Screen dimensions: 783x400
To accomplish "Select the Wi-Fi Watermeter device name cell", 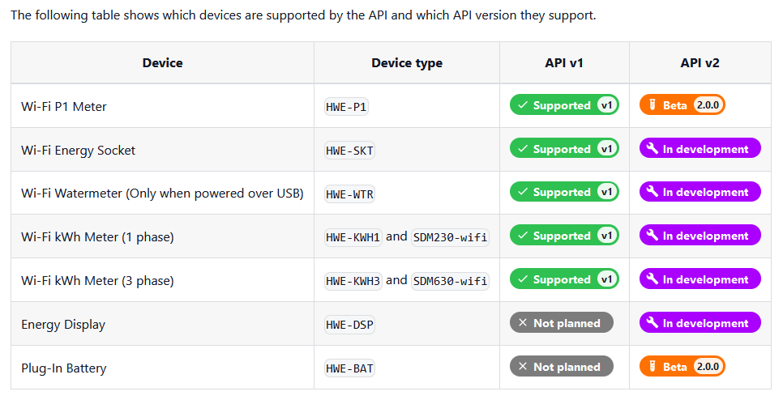I will pyautogui.click(x=162, y=193).
